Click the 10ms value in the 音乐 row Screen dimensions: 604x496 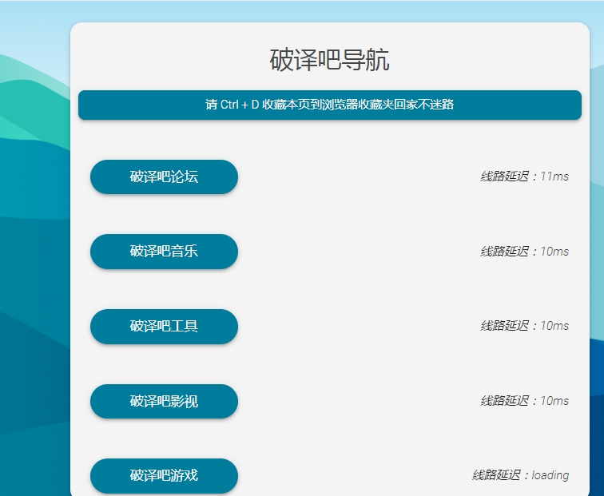554,252
